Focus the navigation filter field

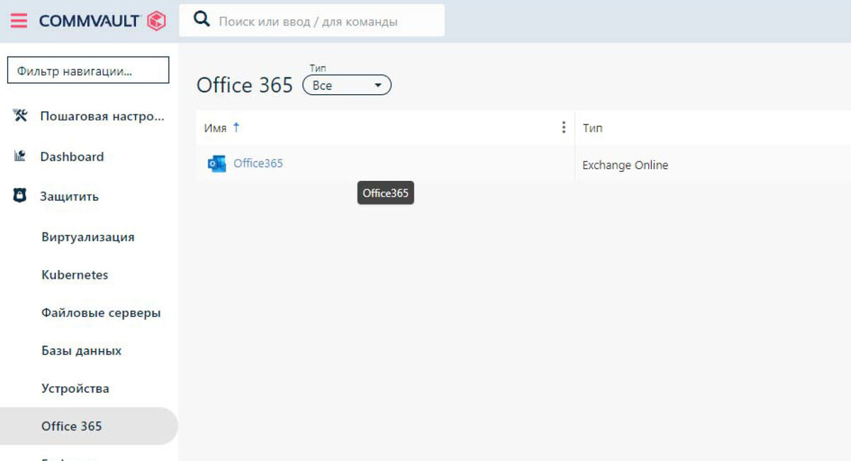pyautogui.click(x=88, y=70)
